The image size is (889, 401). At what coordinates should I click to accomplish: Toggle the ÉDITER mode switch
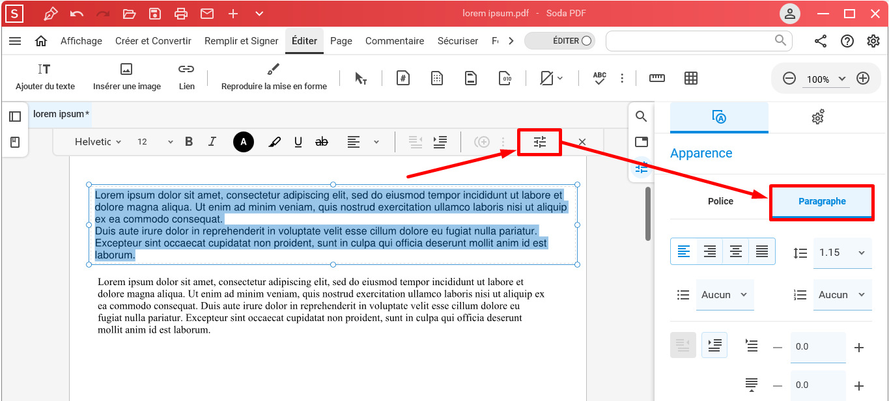560,41
